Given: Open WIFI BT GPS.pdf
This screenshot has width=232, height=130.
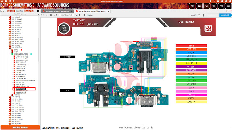Looking at the screenshot, I should click(21, 93).
